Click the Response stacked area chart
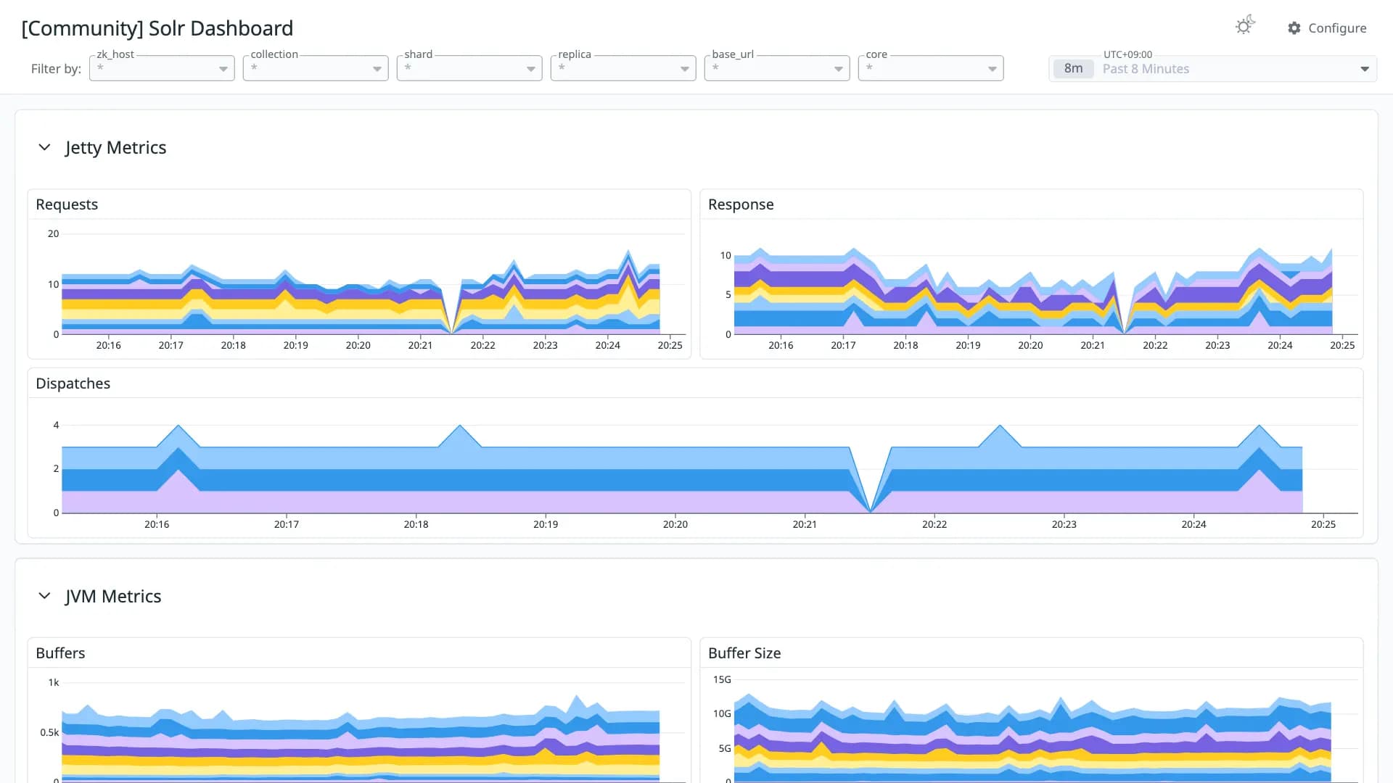Viewport: 1393px width, 783px height. click(x=1034, y=290)
